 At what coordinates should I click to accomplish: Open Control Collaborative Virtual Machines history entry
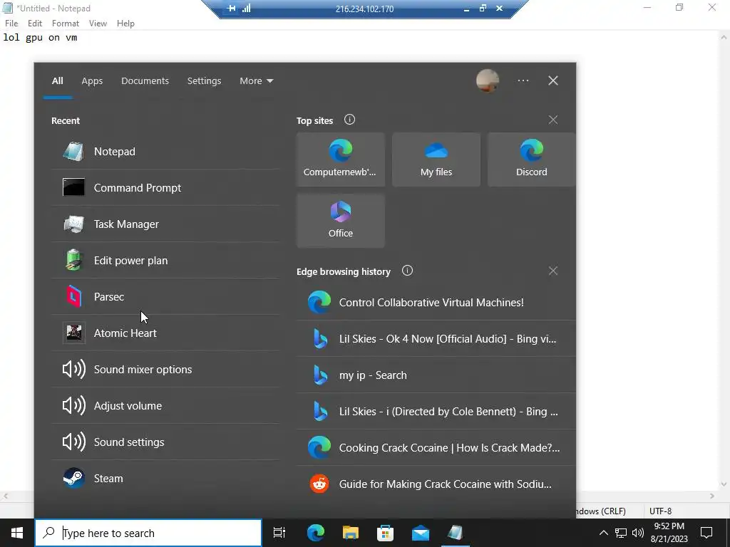[x=436, y=302]
